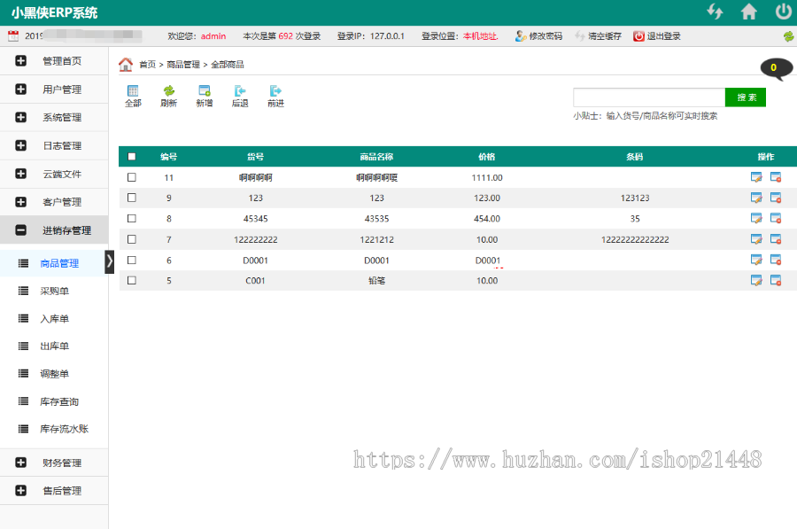
Task: Check the box for row number 9
Action: click(132, 198)
